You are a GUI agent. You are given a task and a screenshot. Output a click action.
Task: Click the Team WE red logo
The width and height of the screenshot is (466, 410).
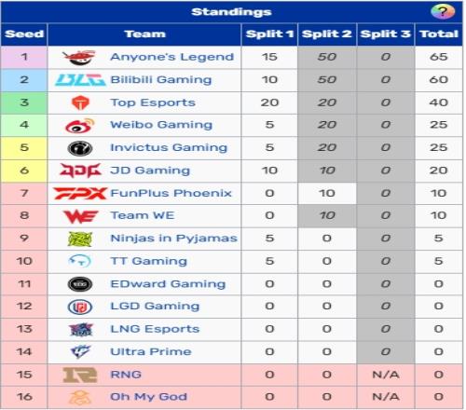click(x=80, y=216)
